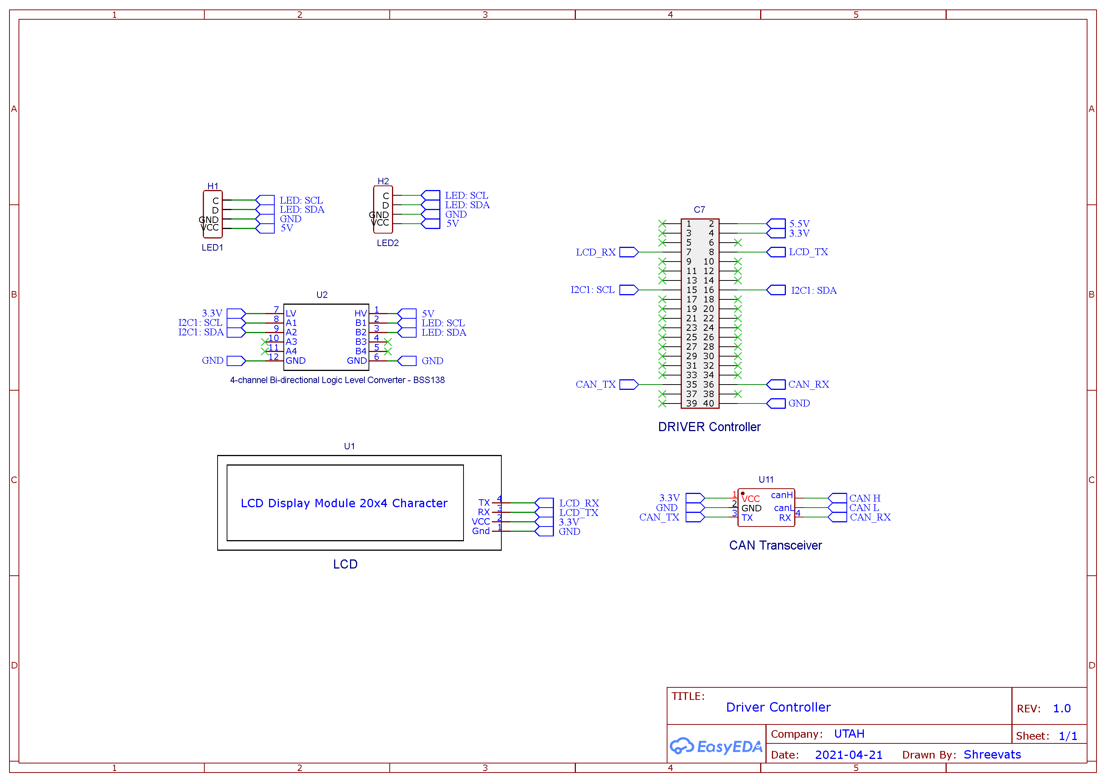This screenshot has width=1106, height=782.
Task: Select the date field 2021-04-21
Action: tap(849, 754)
